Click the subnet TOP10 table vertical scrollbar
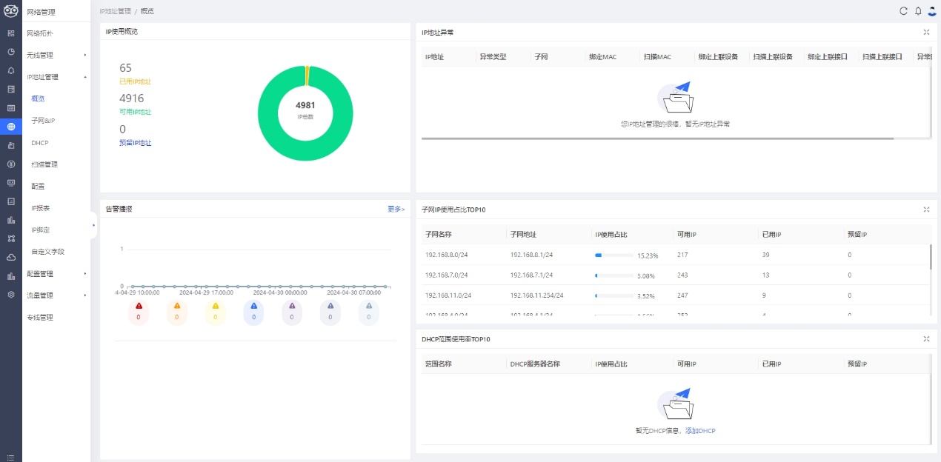This screenshot has height=462, width=941. point(931,256)
